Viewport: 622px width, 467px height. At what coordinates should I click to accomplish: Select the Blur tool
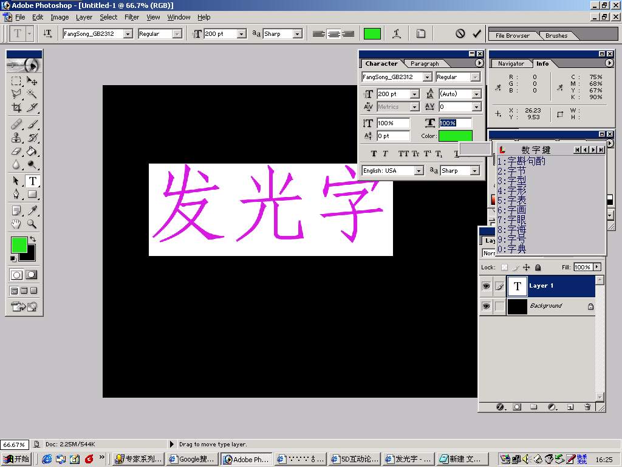pos(16,164)
